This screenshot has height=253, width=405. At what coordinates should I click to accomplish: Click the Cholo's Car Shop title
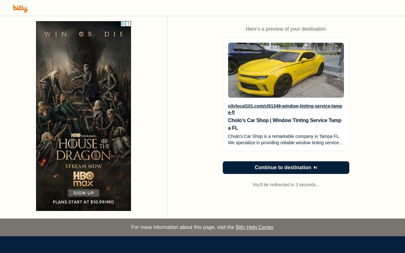tap(285, 124)
